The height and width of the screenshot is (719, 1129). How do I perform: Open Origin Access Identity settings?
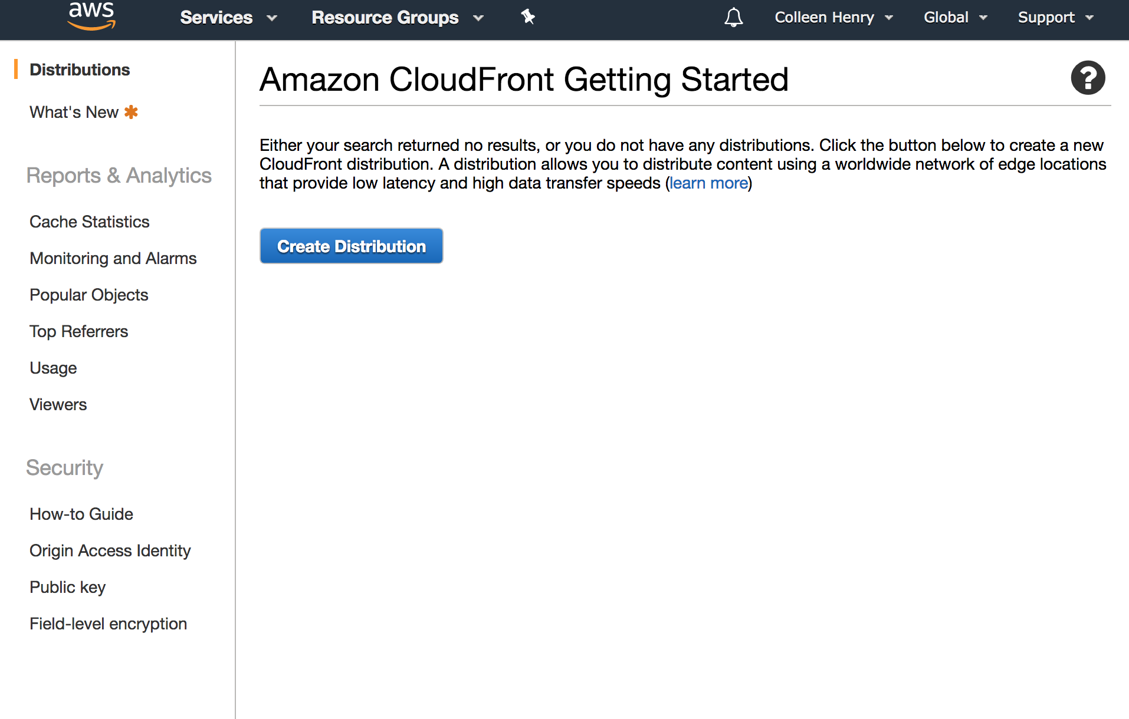click(x=110, y=550)
